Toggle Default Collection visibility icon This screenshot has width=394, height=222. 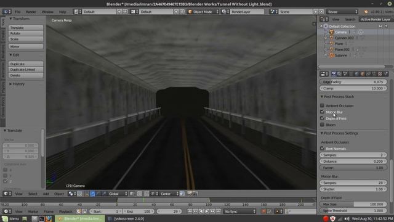click(380, 26)
